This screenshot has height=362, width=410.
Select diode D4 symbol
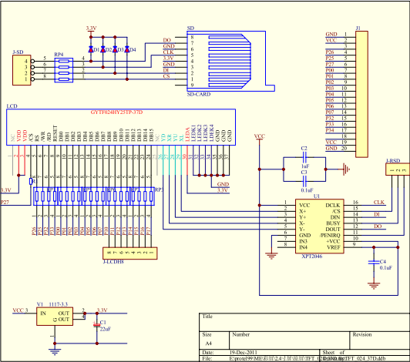tap(127, 49)
